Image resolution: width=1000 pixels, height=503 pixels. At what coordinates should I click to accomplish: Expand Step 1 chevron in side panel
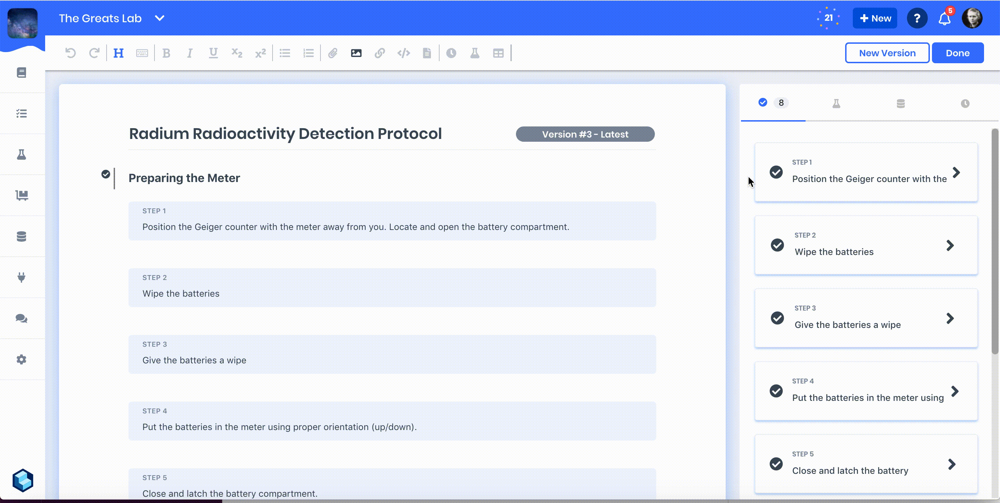coord(956,172)
